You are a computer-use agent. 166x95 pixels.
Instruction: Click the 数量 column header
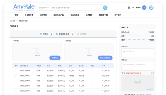coord(92,66)
